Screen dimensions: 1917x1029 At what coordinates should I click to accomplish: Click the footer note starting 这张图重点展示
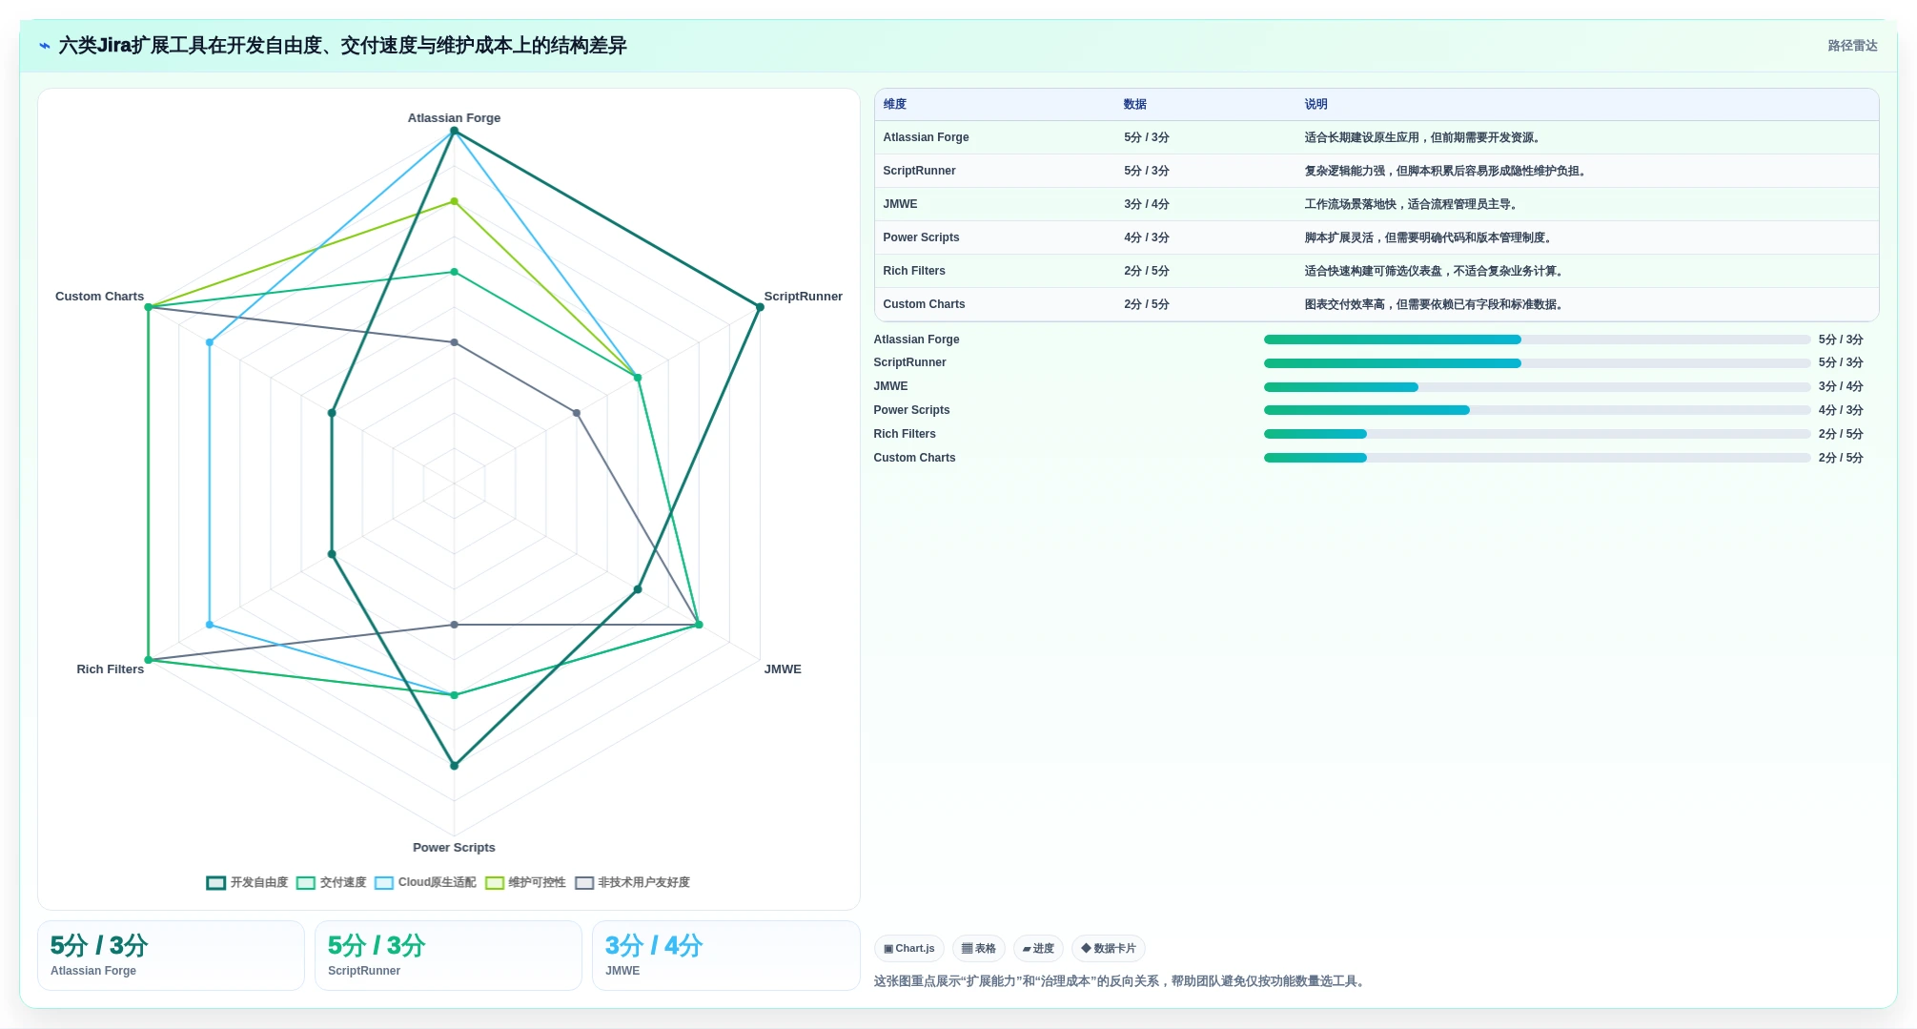(x=1121, y=981)
